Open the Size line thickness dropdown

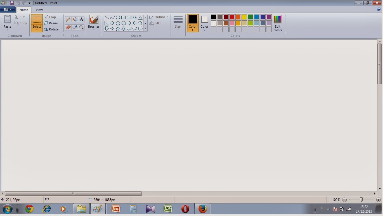178,23
